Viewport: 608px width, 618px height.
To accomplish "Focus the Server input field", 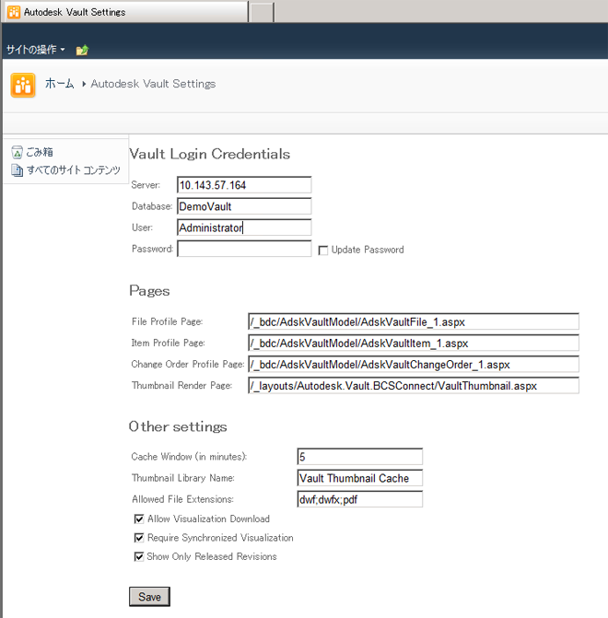I will 244,185.
